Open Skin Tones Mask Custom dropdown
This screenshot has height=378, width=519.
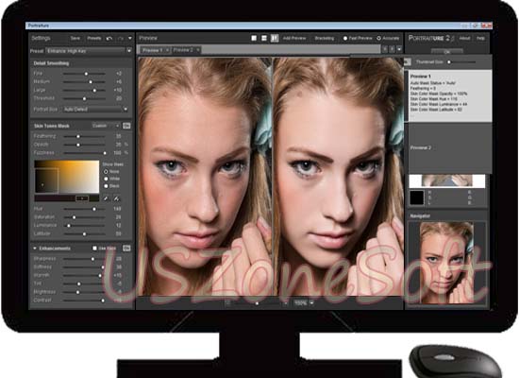coord(106,126)
